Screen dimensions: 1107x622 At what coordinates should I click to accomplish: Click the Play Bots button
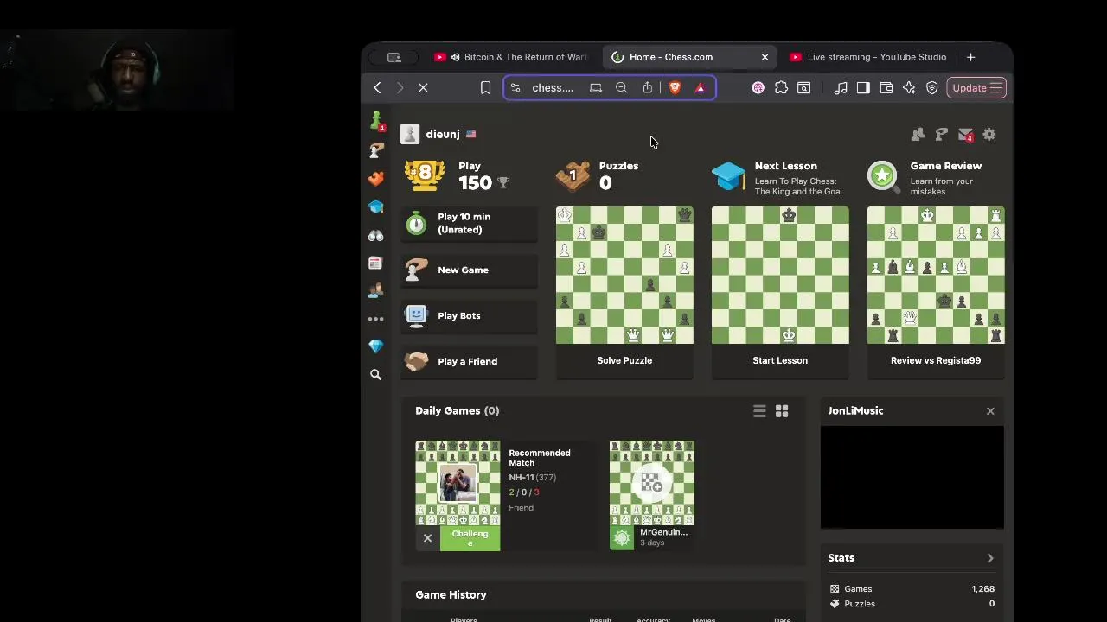point(469,315)
